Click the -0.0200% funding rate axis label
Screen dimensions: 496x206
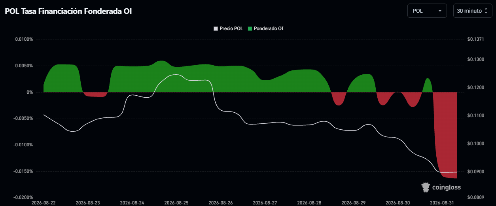tap(23, 198)
